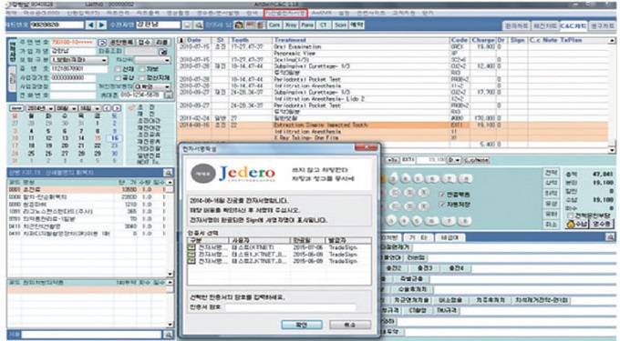The width and height of the screenshot is (620, 341).
Task: Click the confirm button in the Jedero dialog
Action: pos(302,325)
